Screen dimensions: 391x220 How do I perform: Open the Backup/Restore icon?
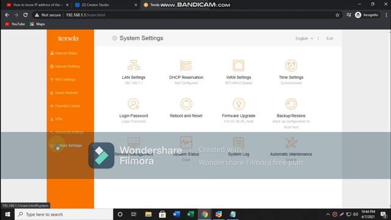[x=291, y=104]
